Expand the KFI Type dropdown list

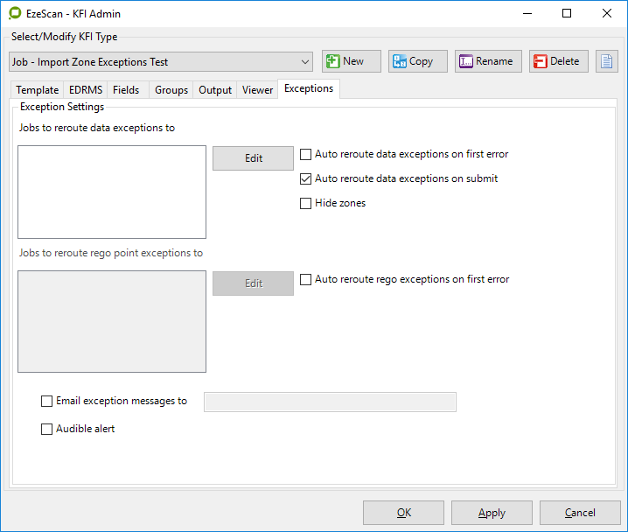(305, 62)
